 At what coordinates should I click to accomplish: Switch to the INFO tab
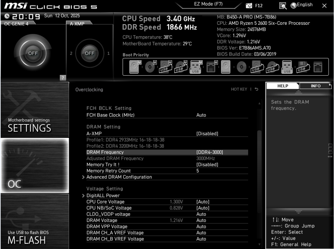click(x=315, y=86)
